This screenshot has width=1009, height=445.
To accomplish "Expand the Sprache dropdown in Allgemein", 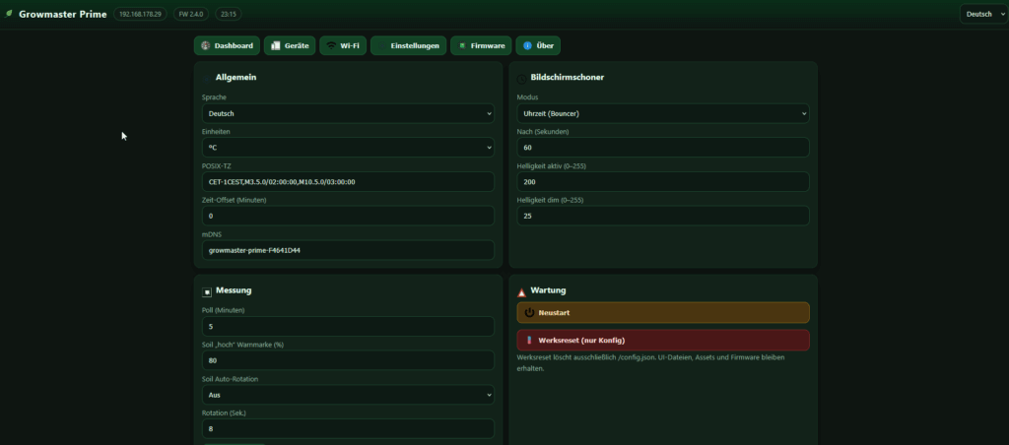I will coord(348,113).
